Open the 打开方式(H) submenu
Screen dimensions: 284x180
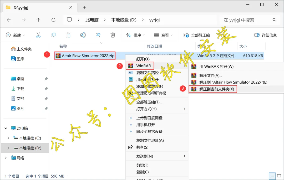pyautogui.click(x=157, y=109)
